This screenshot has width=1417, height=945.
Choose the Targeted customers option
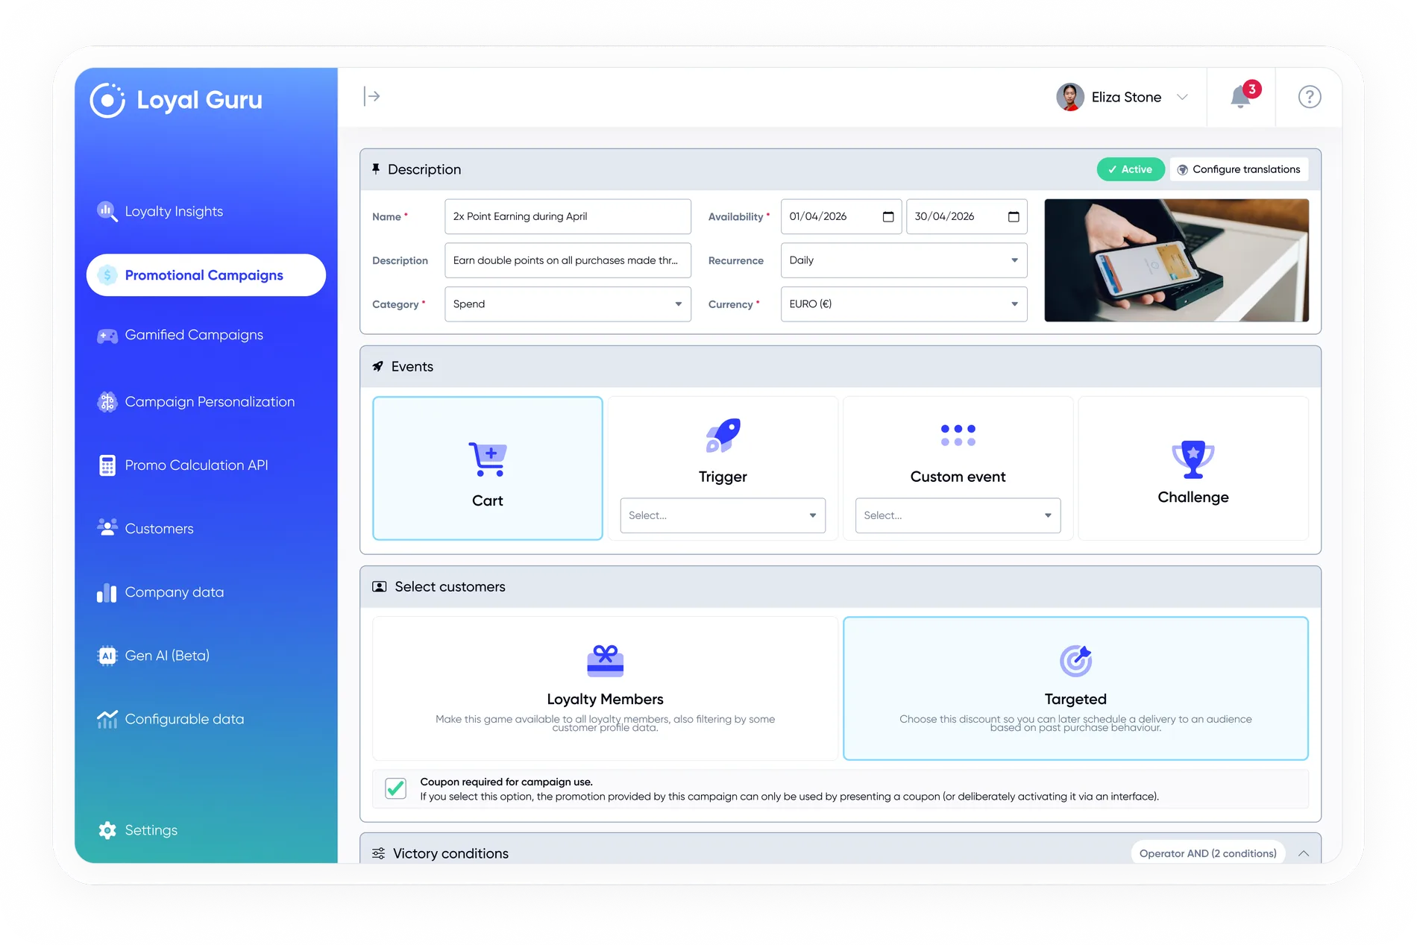(1075, 688)
